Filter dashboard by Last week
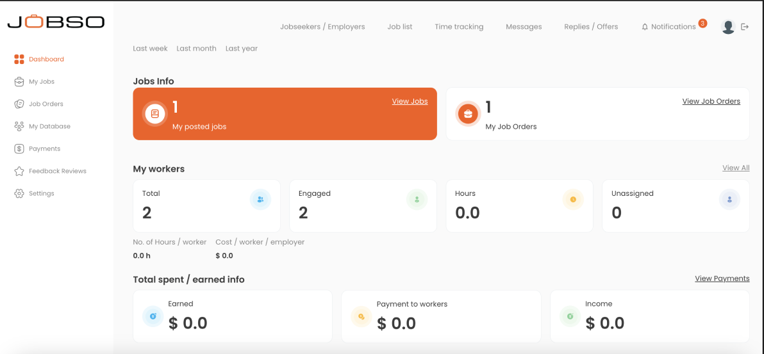Screen dimensions: 764x354 point(150,49)
